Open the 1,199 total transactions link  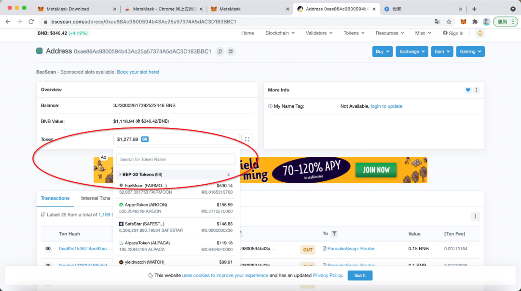pyautogui.click(x=104, y=215)
